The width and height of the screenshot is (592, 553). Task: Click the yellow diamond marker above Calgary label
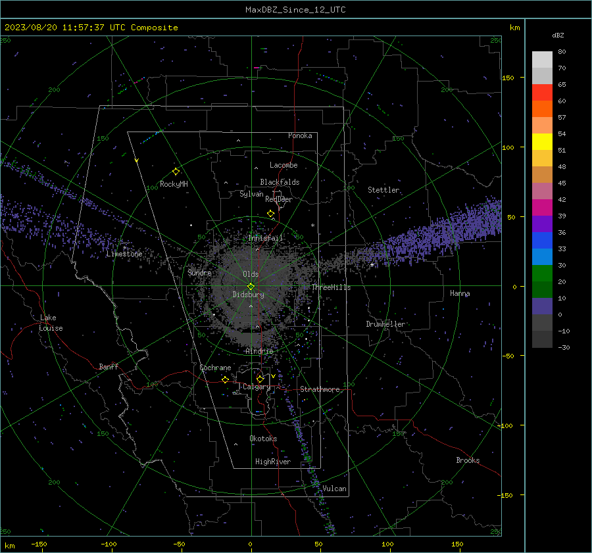260,379
